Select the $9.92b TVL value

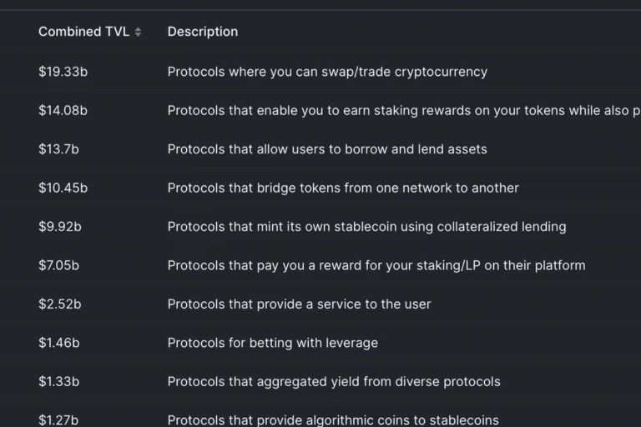[x=60, y=227]
